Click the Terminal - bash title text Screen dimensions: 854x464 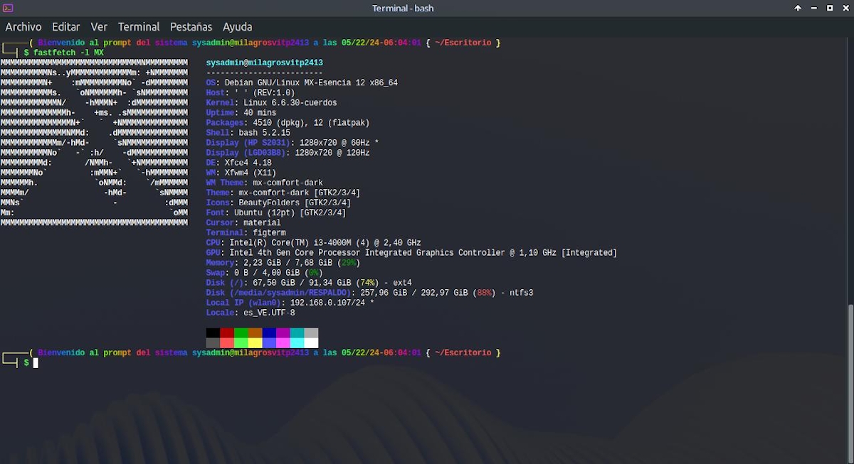[x=403, y=8]
